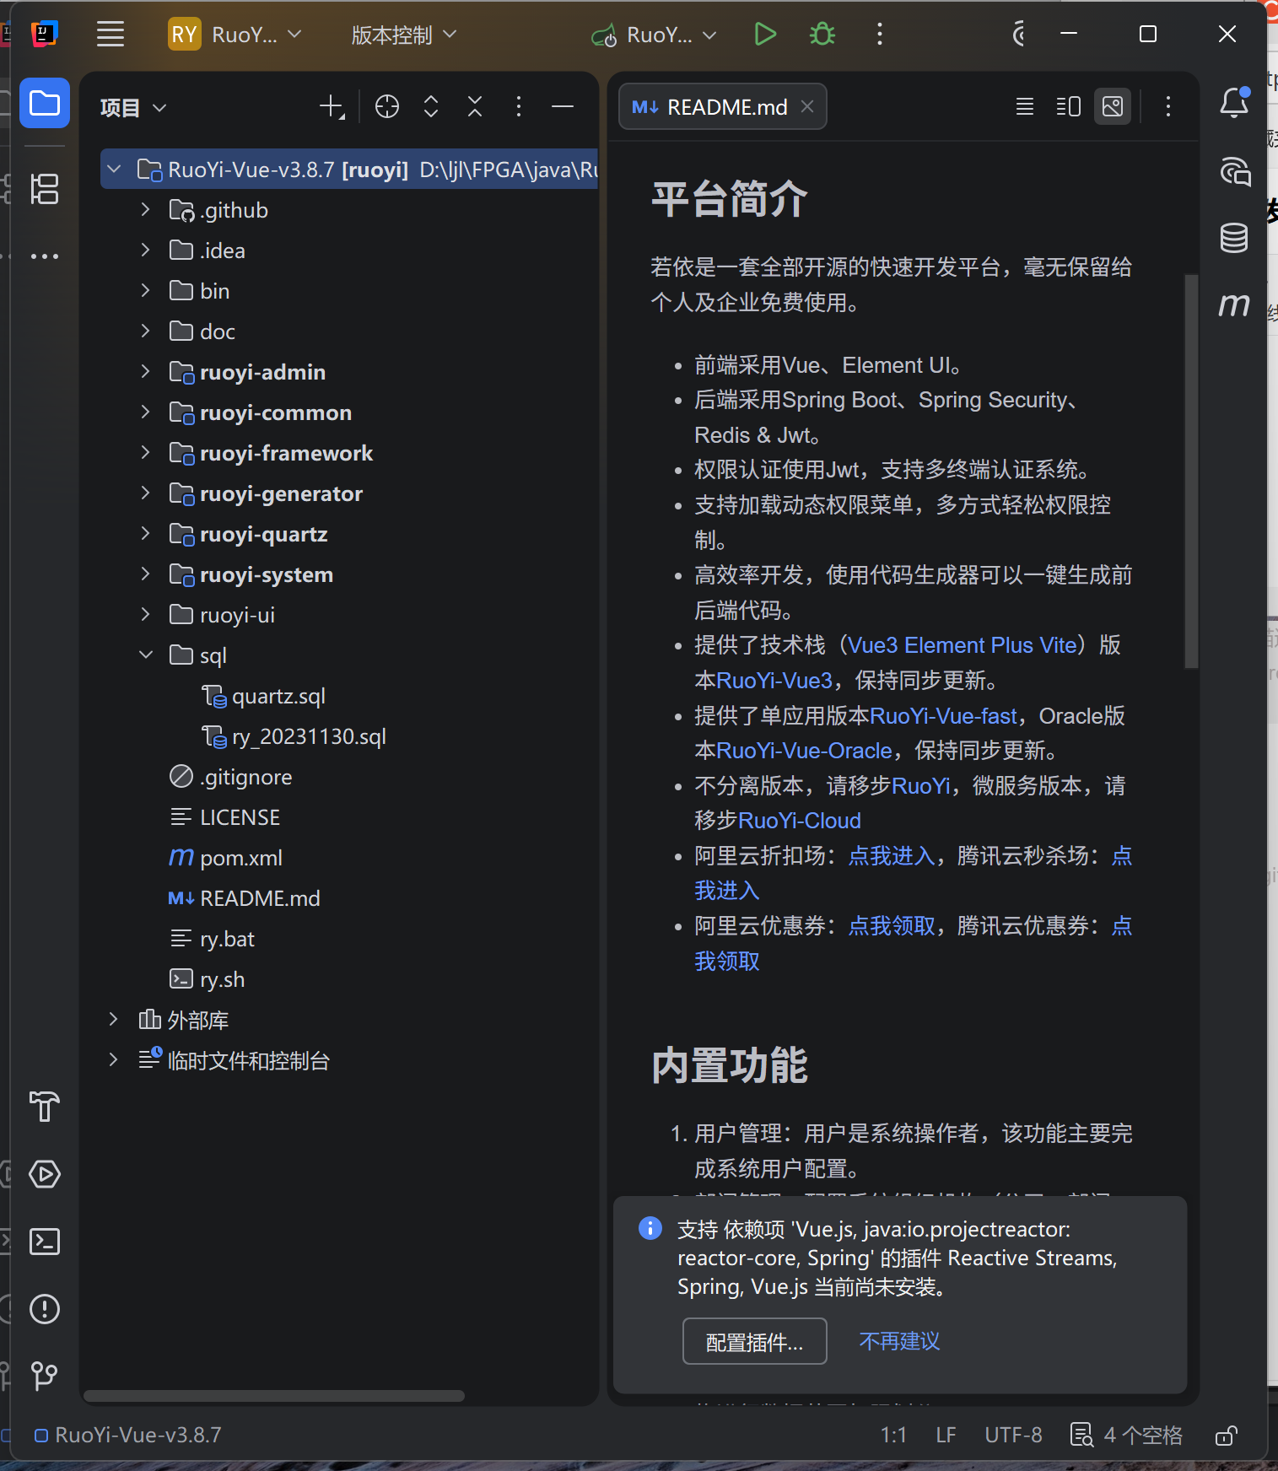Select the ruoyi-framework module

point(286,453)
